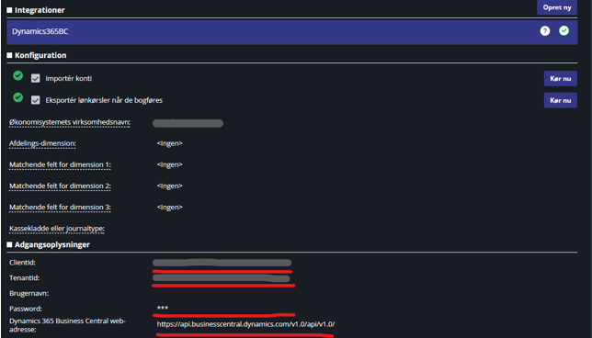Click Dynamics 365 Business Central web-adresse label
This screenshot has width=592, height=338.
pyautogui.click(x=67, y=325)
